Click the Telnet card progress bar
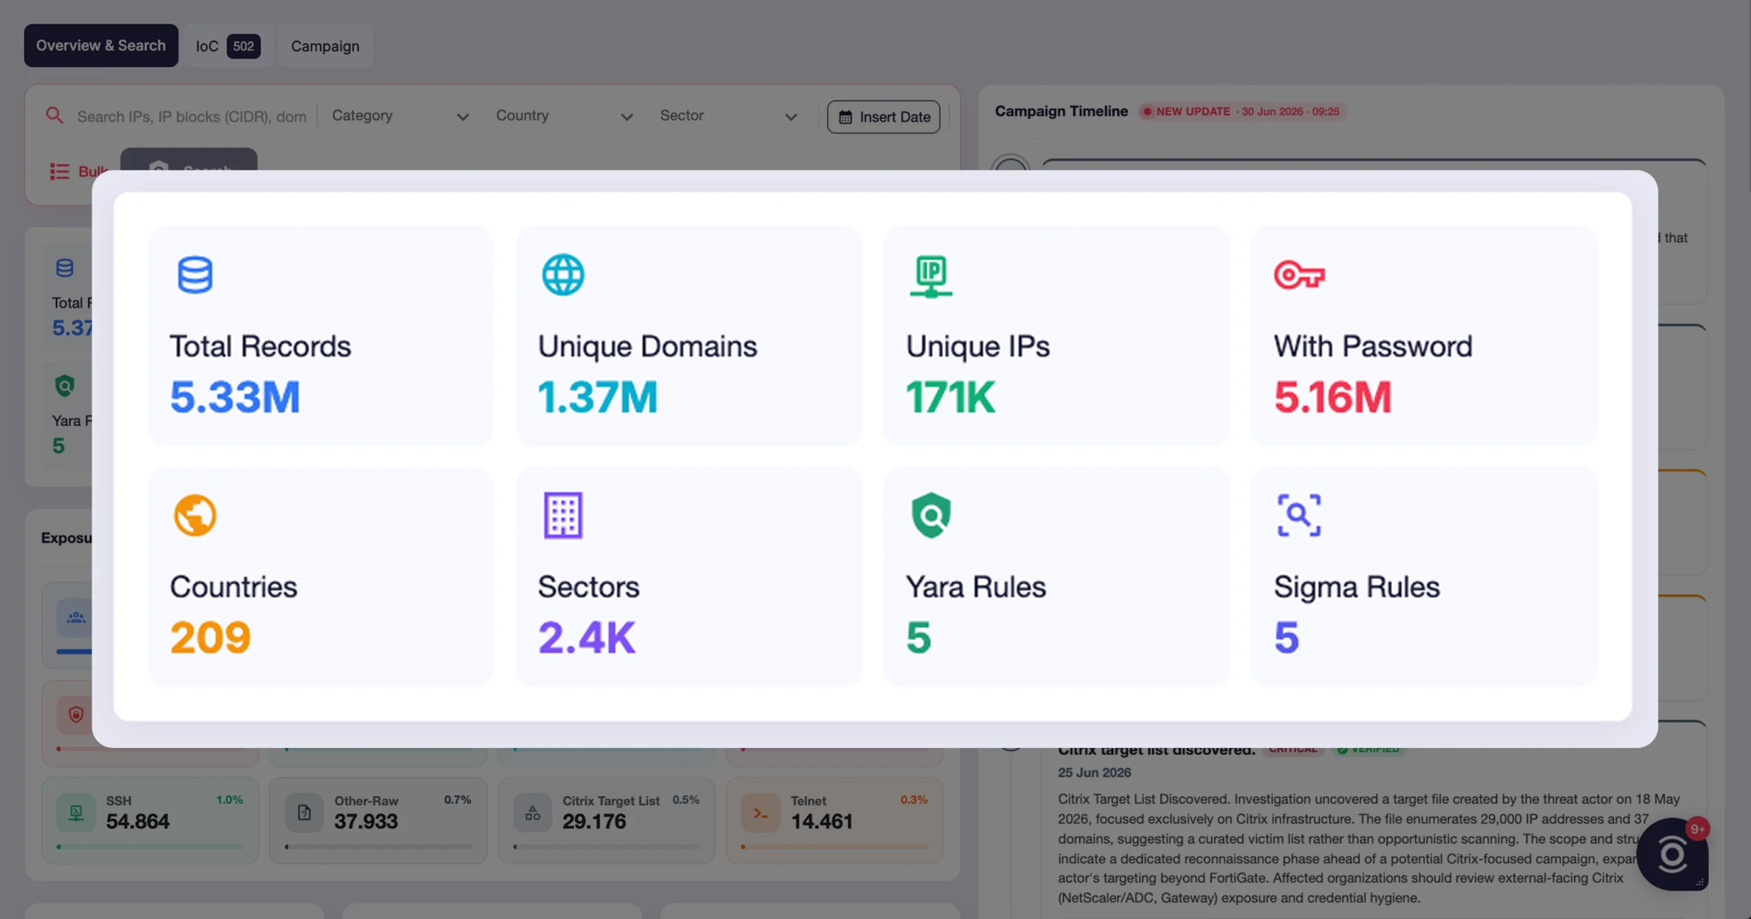Image resolution: width=1751 pixels, height=919 pixels. tap(834, 847)
